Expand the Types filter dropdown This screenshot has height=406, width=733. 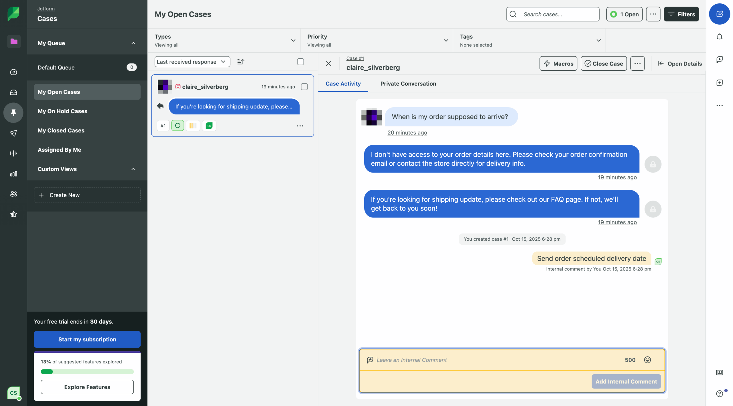(x=293, y=40)
